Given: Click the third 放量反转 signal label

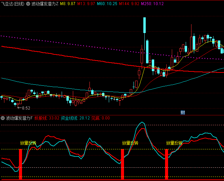Looking at the screenshot, I should pos(174,143).
